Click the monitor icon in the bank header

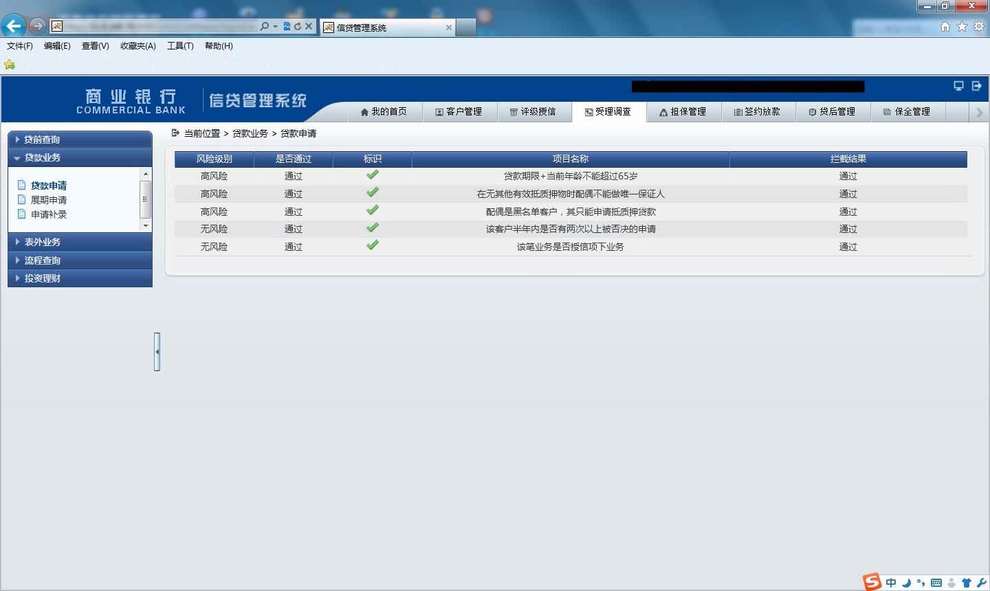point(958,86)
